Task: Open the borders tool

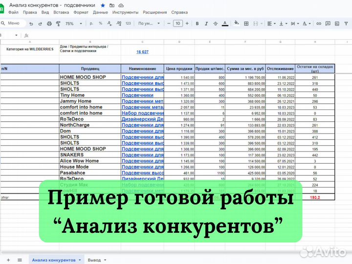Action: (x=246, y=23)
